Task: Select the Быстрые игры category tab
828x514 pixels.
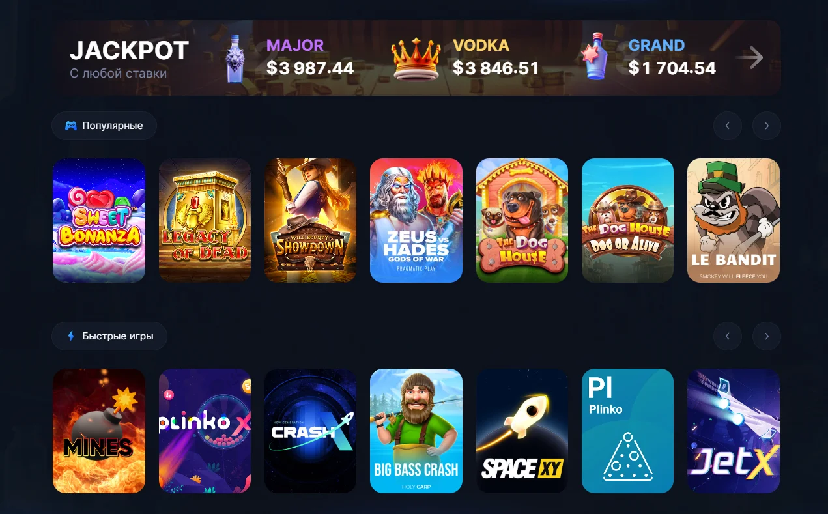Action: (x=109, y=336)
